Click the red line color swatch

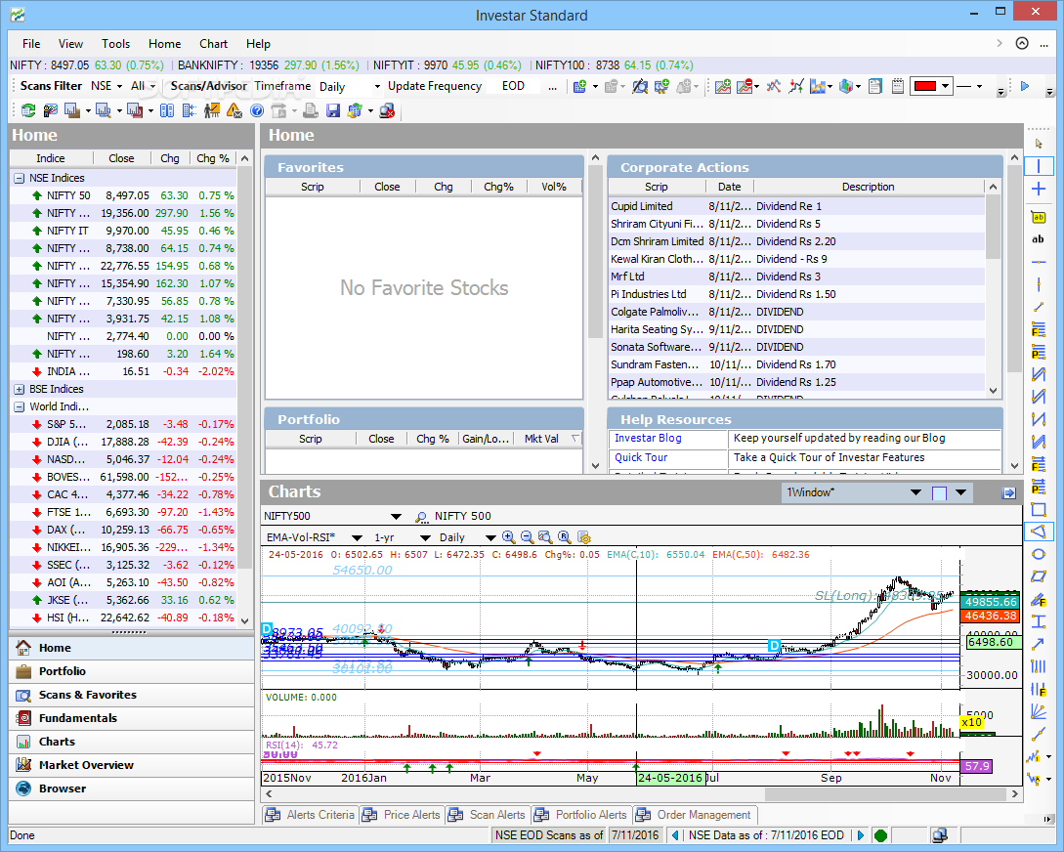[925, 86]
